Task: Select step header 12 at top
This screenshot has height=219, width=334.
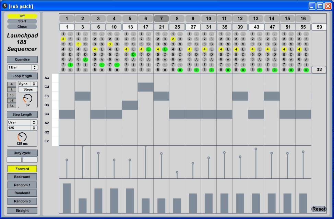Action: pyautogui.click(x=240, y=19)
